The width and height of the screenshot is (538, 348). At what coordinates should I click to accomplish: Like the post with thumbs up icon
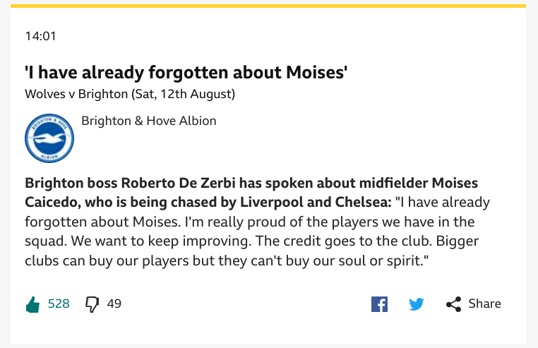pos(33,304)
